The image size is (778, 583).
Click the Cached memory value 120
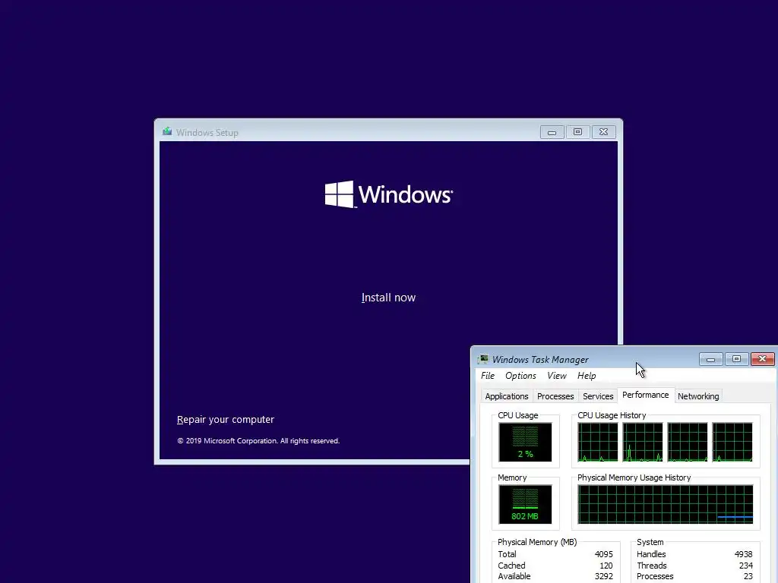[606, 566]
